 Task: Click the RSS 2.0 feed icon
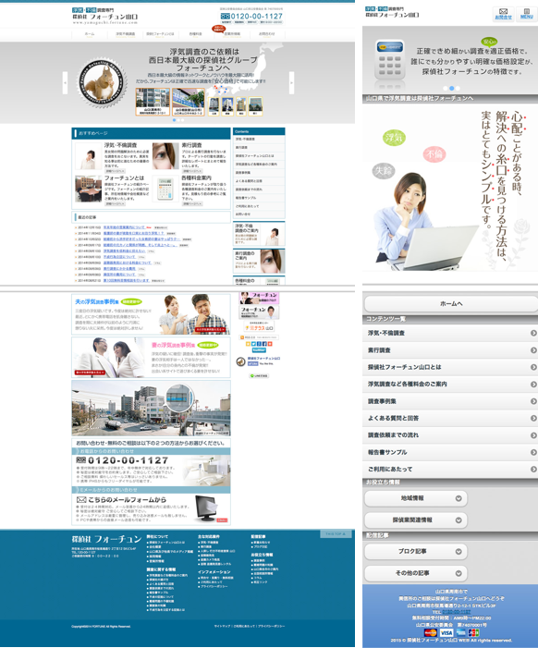(242, 337)
